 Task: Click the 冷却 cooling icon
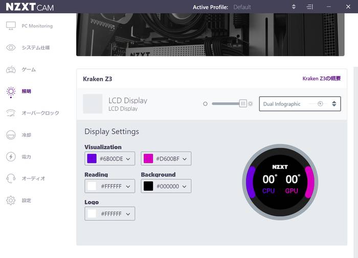pos(11,135)
